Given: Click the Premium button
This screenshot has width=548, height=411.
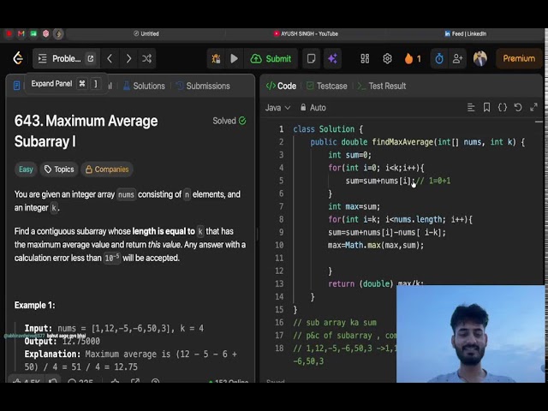Looking at the screenshot, I should (x=519, y=58).
